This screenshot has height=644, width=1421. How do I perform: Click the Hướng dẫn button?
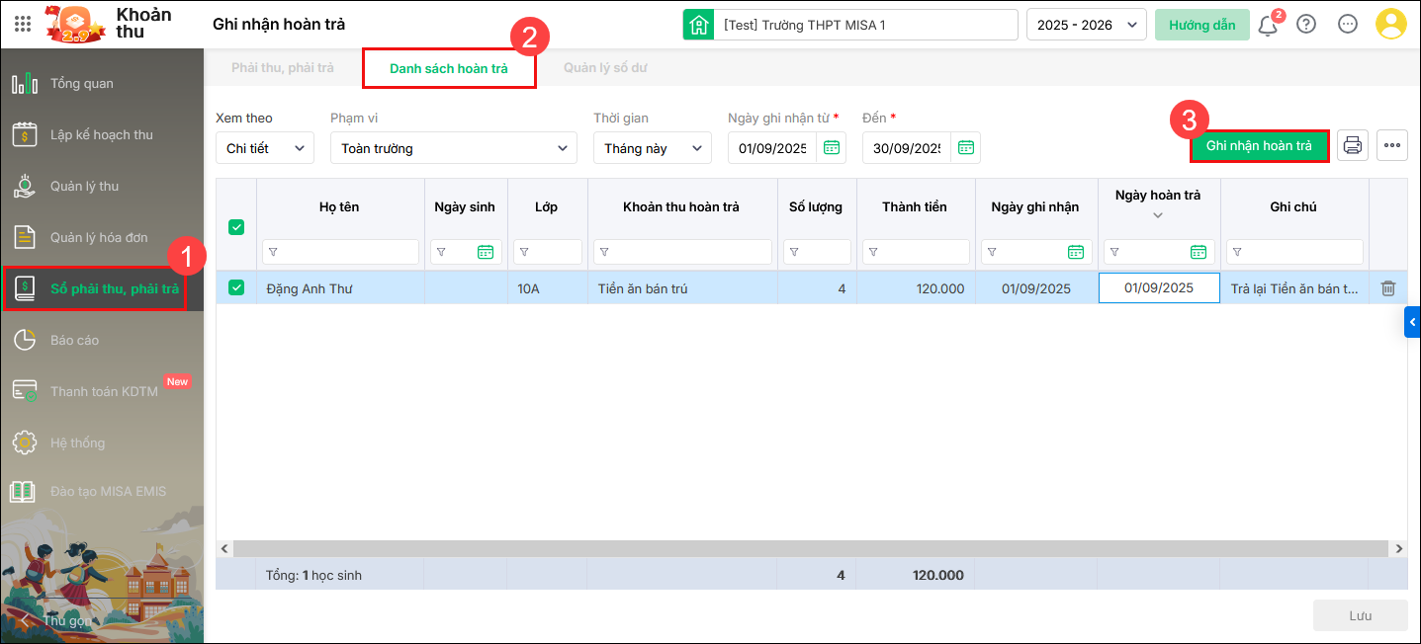tap(1201, 25)
